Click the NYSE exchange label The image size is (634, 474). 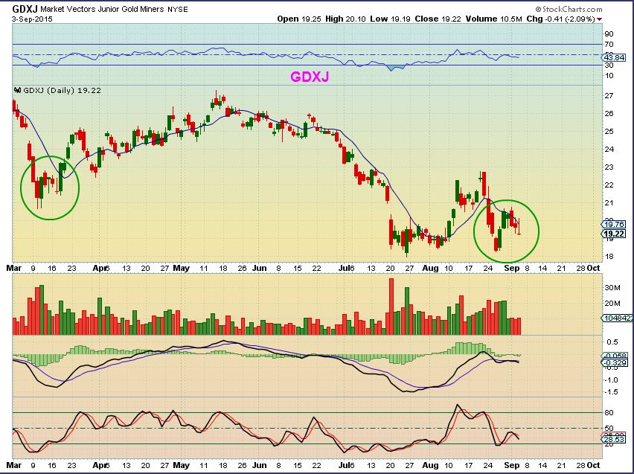(x=178, y=10)
